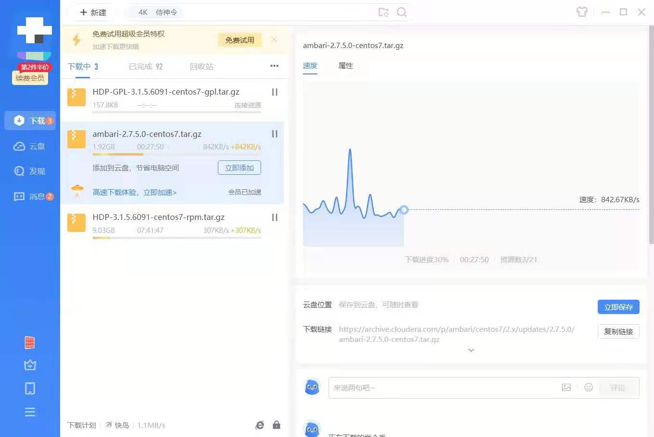The height and width of the screenshot is (437, 654).
Task: Click the HDP-GPL download progress bar
Action: 176,112
